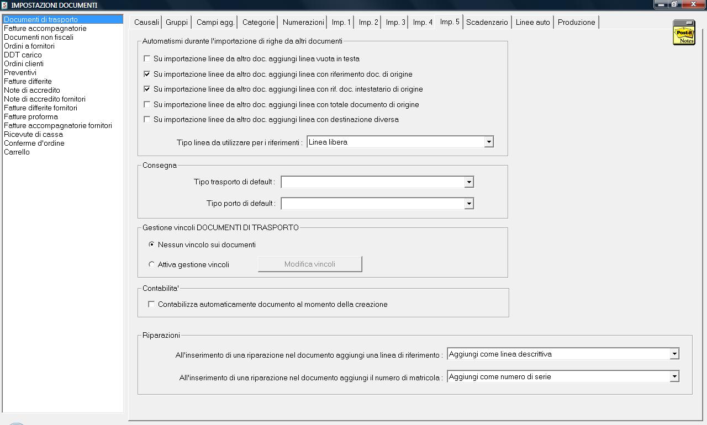Uncheck adding the origin recipient reference line
This screenshot has width=707, height=425.
(x=147, y=89)
